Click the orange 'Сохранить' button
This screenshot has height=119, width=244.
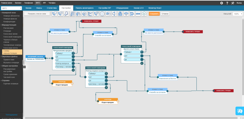coord(154,14)
